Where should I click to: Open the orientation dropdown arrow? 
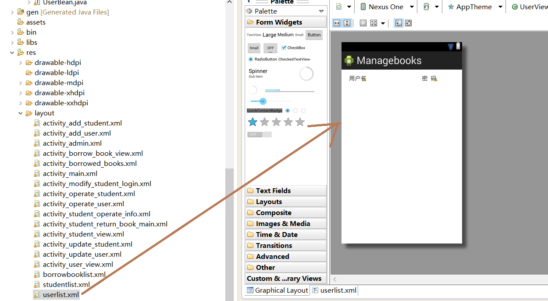tap(437, 7)
